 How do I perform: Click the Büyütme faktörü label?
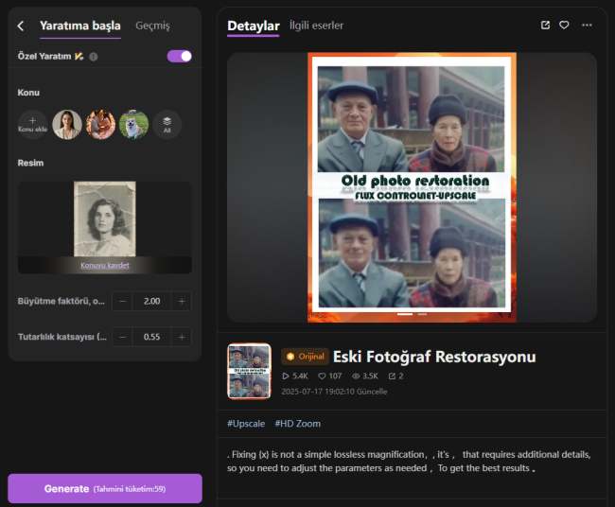coord(61,301)
